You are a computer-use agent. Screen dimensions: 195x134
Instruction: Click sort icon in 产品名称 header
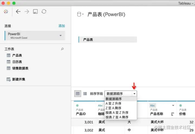point(173,114)
